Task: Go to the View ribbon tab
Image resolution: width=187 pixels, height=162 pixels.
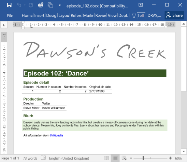Action: pos(112,15)
